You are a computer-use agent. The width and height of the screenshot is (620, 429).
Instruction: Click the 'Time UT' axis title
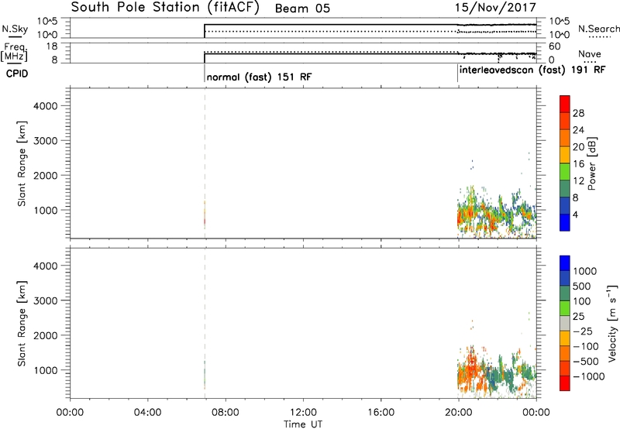tap(303, 424)
